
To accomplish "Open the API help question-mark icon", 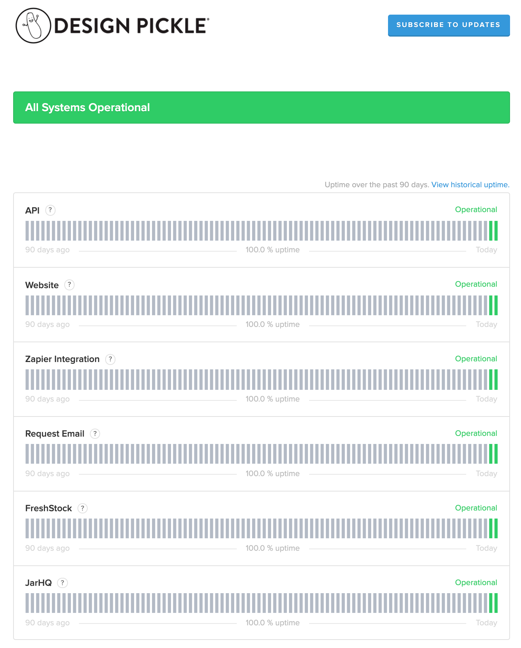I will tap(50, 210).
